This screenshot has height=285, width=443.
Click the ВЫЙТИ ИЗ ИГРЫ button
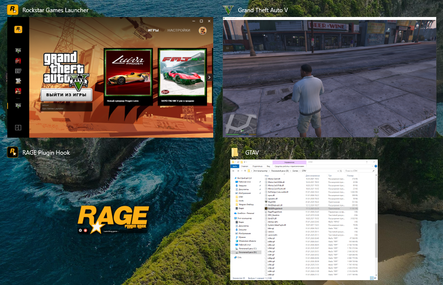click(66, 95)
